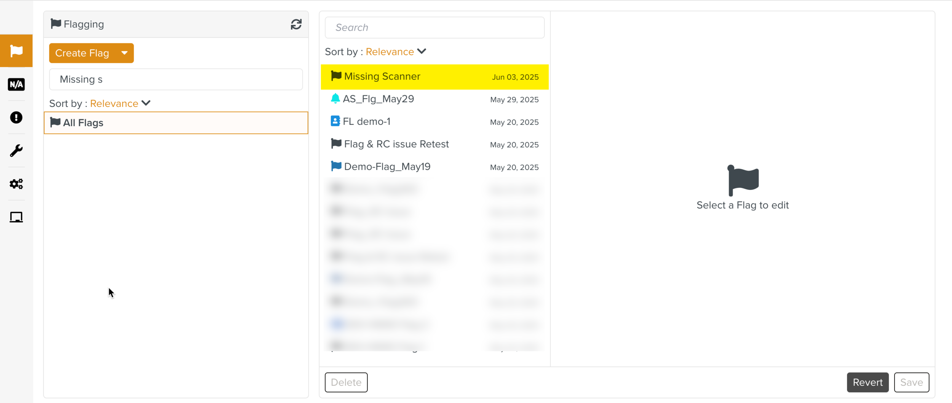Screen dimensions: 952x403
Task: Refresh the Flagging panel
Action: click(x=296, y=24)
